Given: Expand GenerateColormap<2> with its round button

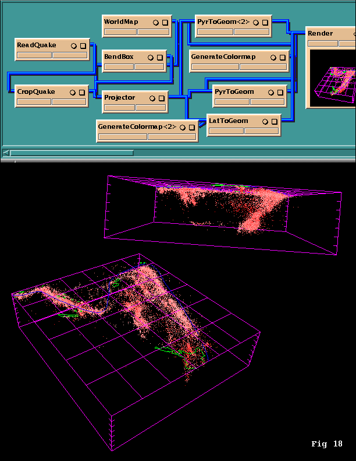Looking at the screenshot, I should 182,127.
